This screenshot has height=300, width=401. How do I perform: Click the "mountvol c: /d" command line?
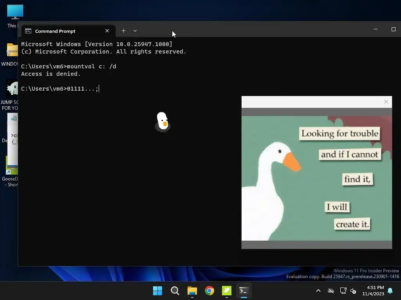[x=69, y=66]
